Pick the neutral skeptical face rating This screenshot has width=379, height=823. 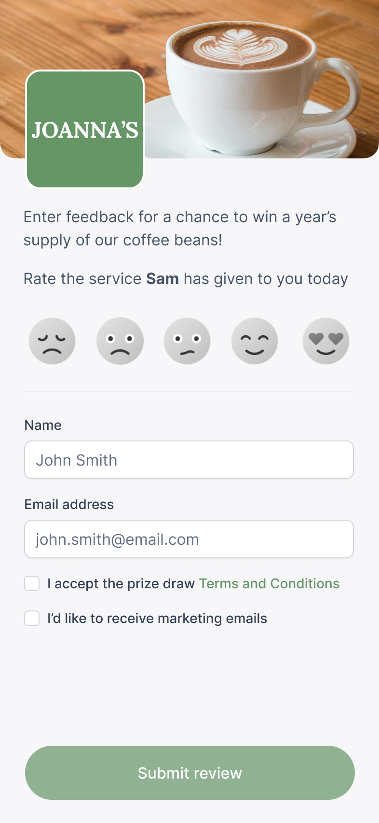(x=187, y=341)
